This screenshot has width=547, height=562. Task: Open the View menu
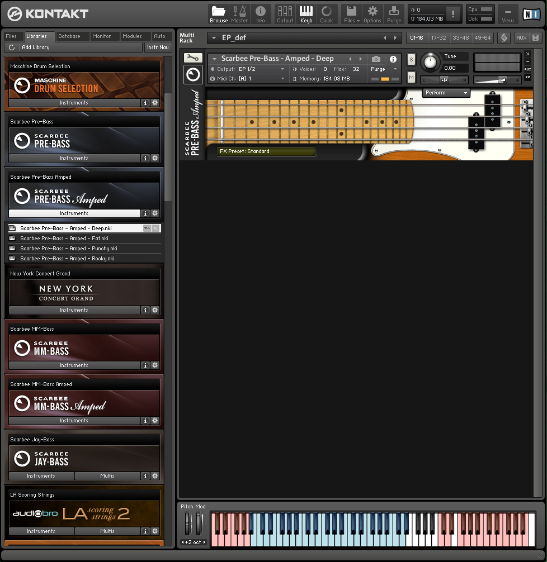pos(507,15)
